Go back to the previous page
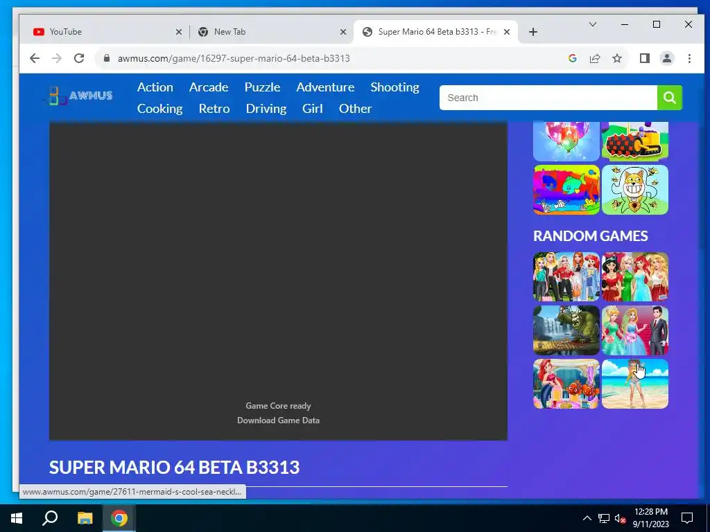 [35, 58]
